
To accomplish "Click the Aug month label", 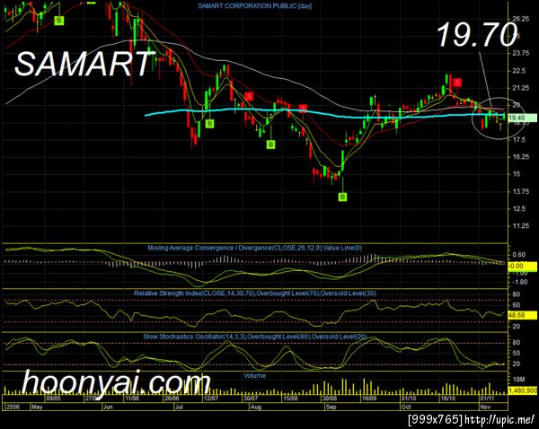I will (255, 407).
